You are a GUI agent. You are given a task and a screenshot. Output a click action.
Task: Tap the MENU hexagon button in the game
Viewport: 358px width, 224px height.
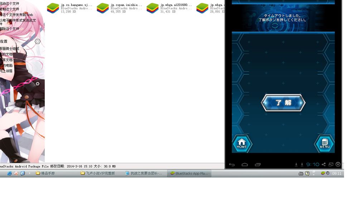tap(324, 144)
